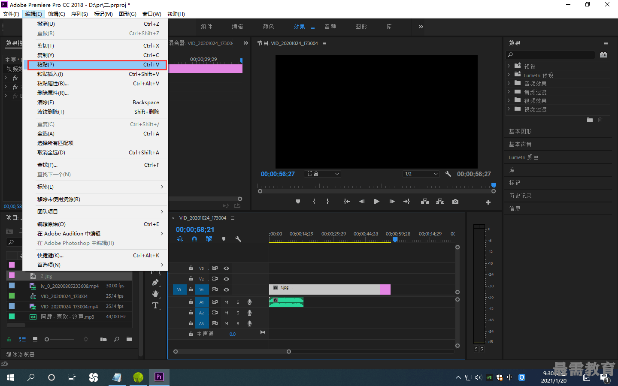Click the Go to In point button
Screen dimensions: 618x386
tap(347, 202)
